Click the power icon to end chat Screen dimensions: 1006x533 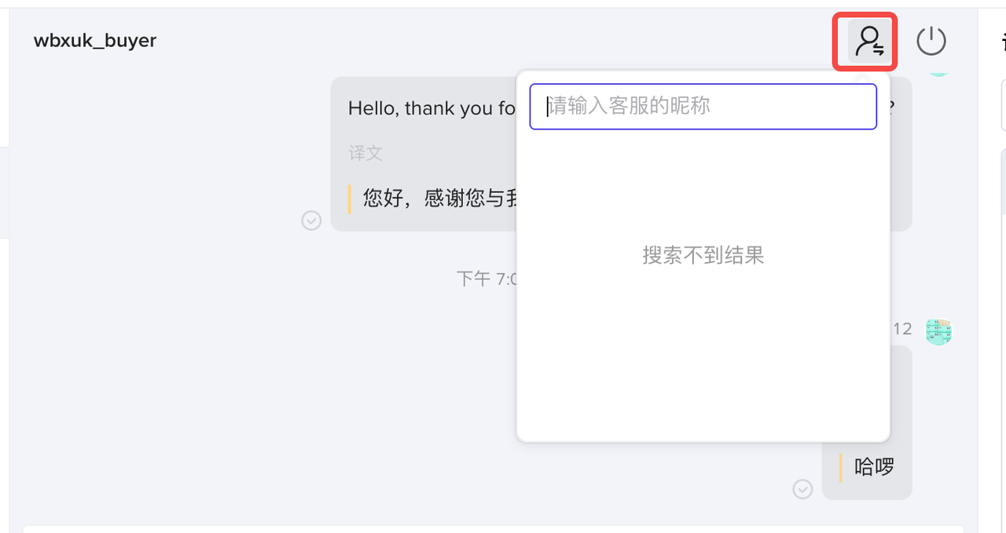pos(931,41)
